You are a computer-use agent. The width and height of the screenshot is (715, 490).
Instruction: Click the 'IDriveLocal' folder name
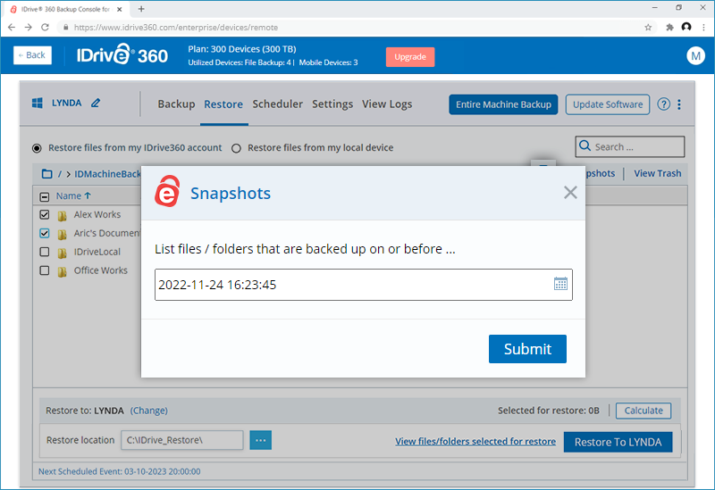tap(97, 252)
